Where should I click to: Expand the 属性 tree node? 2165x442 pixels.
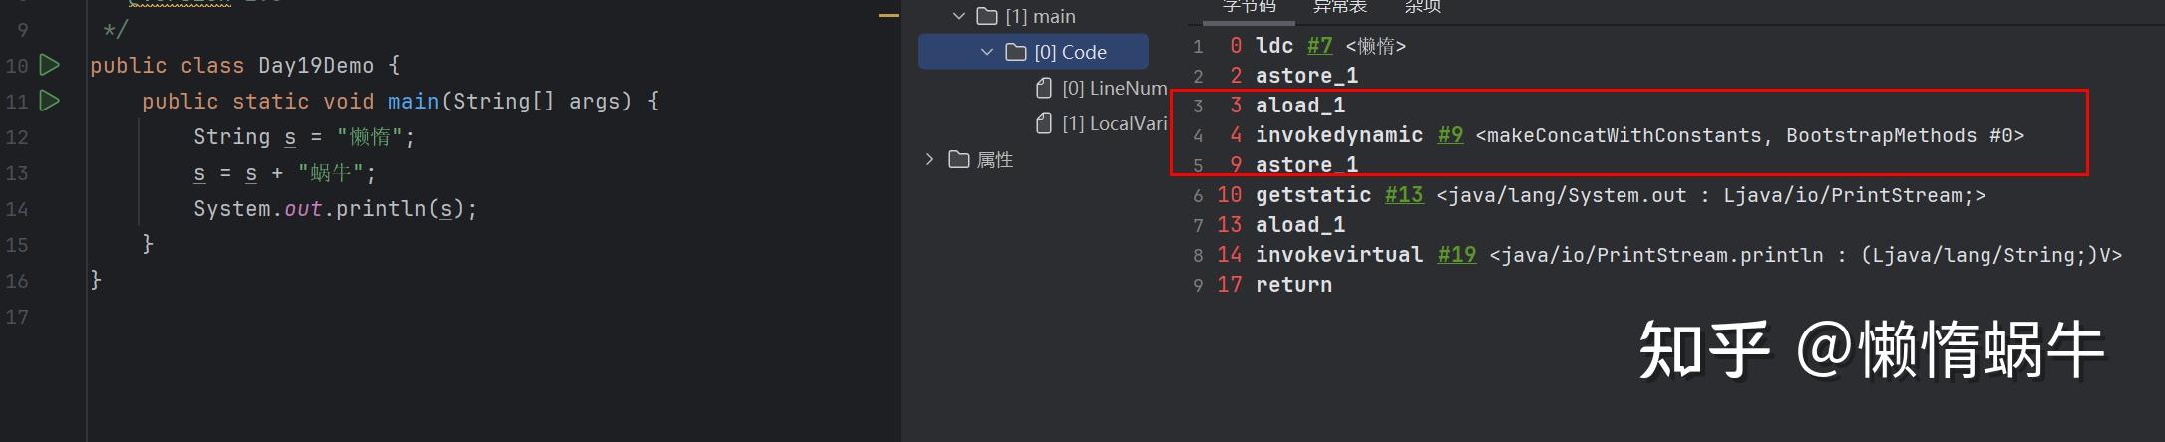(x=930, y=159)
